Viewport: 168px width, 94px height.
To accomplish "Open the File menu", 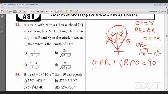I will 2,8.
